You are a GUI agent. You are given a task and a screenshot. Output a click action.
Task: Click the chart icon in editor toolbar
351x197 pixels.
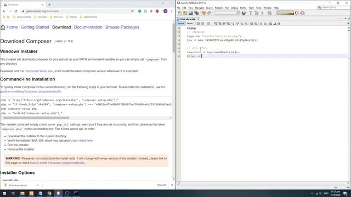275,24
